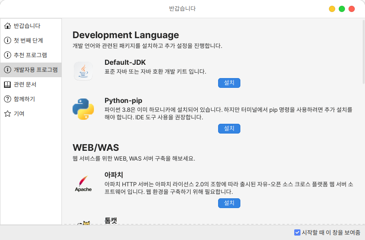Go to the 관련 문서 page
This screenshot has height=240, width=365.
coord(25,84)
